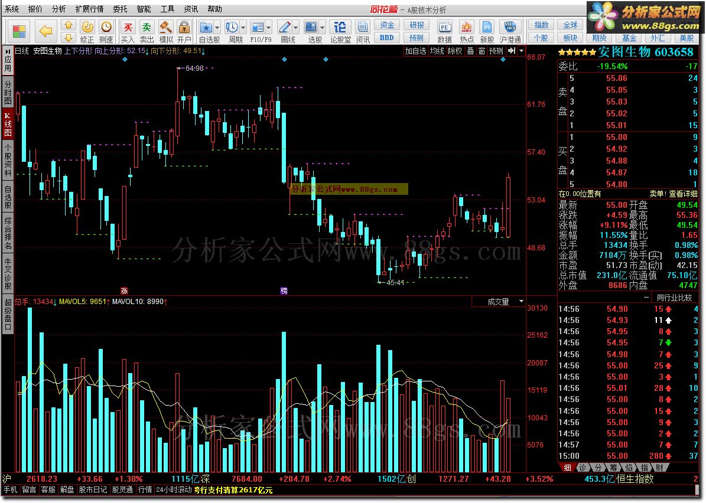Open the 选股 stock picker icon
706x503 pixels.
[311, 27]
